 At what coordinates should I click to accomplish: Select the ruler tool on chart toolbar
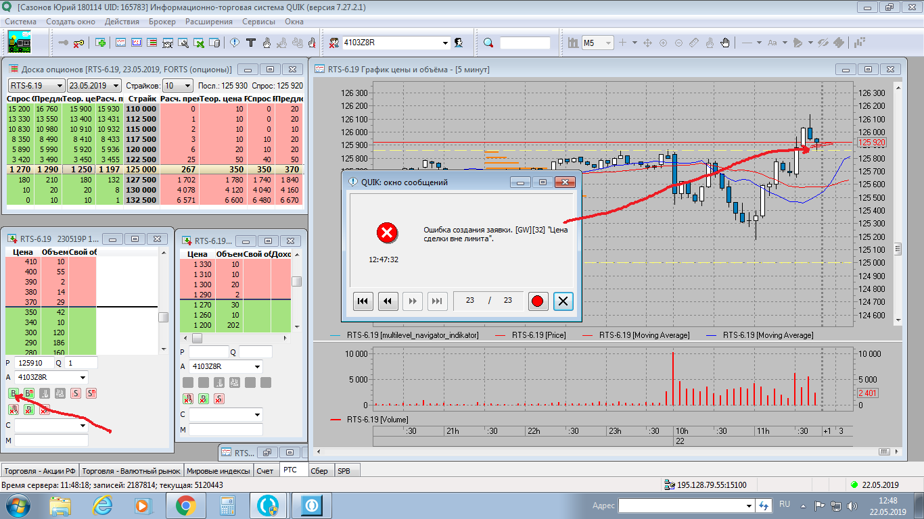coord(694,43)
